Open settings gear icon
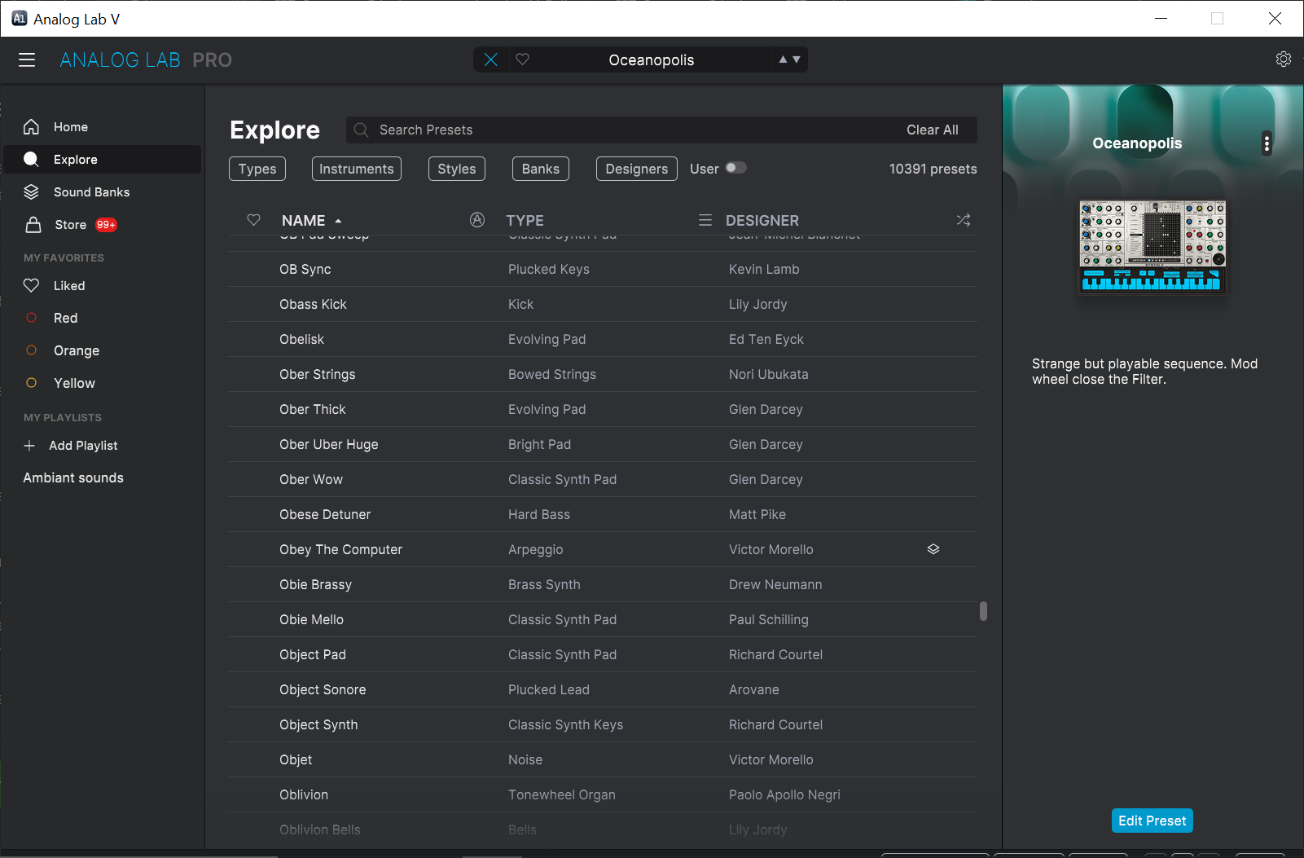This screenshot has width=1304, height=858. 1284,59
